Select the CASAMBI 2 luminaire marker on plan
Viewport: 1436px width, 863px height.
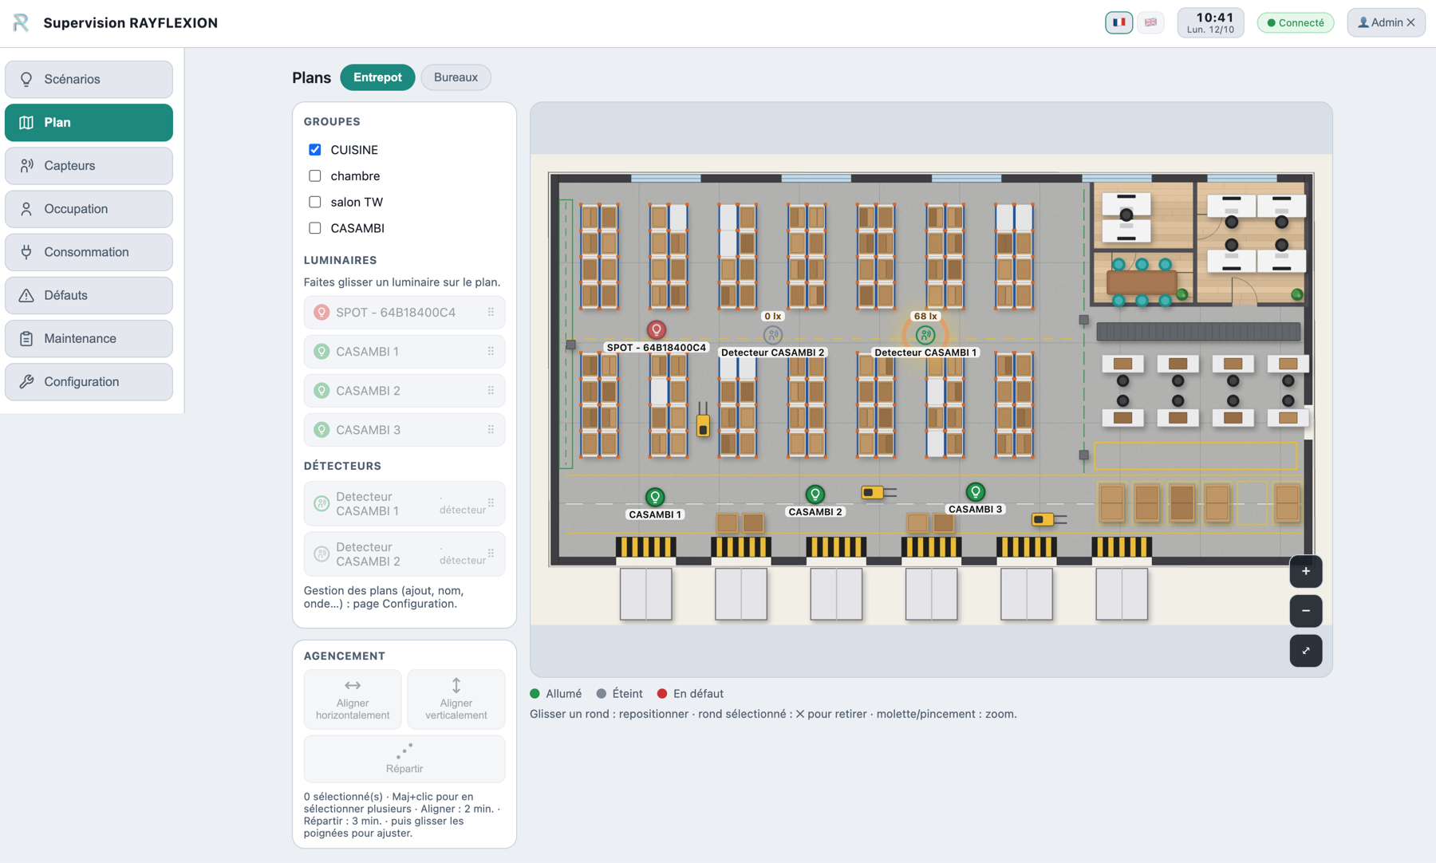click(x=815, y=495)
